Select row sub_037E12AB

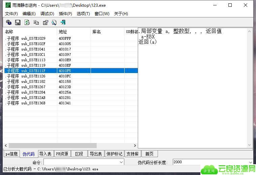(70, 98)
